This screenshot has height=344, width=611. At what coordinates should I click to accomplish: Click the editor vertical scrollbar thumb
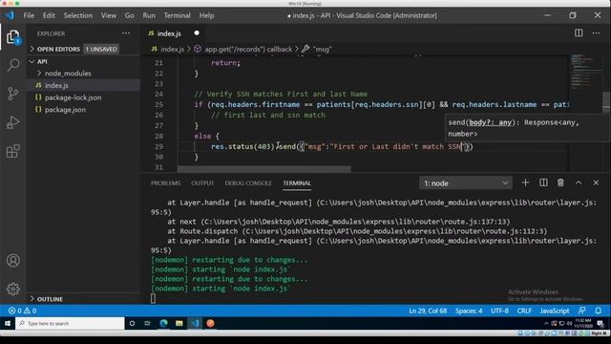pos(606,102)
